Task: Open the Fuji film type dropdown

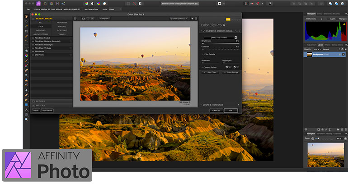Action: 220,37
